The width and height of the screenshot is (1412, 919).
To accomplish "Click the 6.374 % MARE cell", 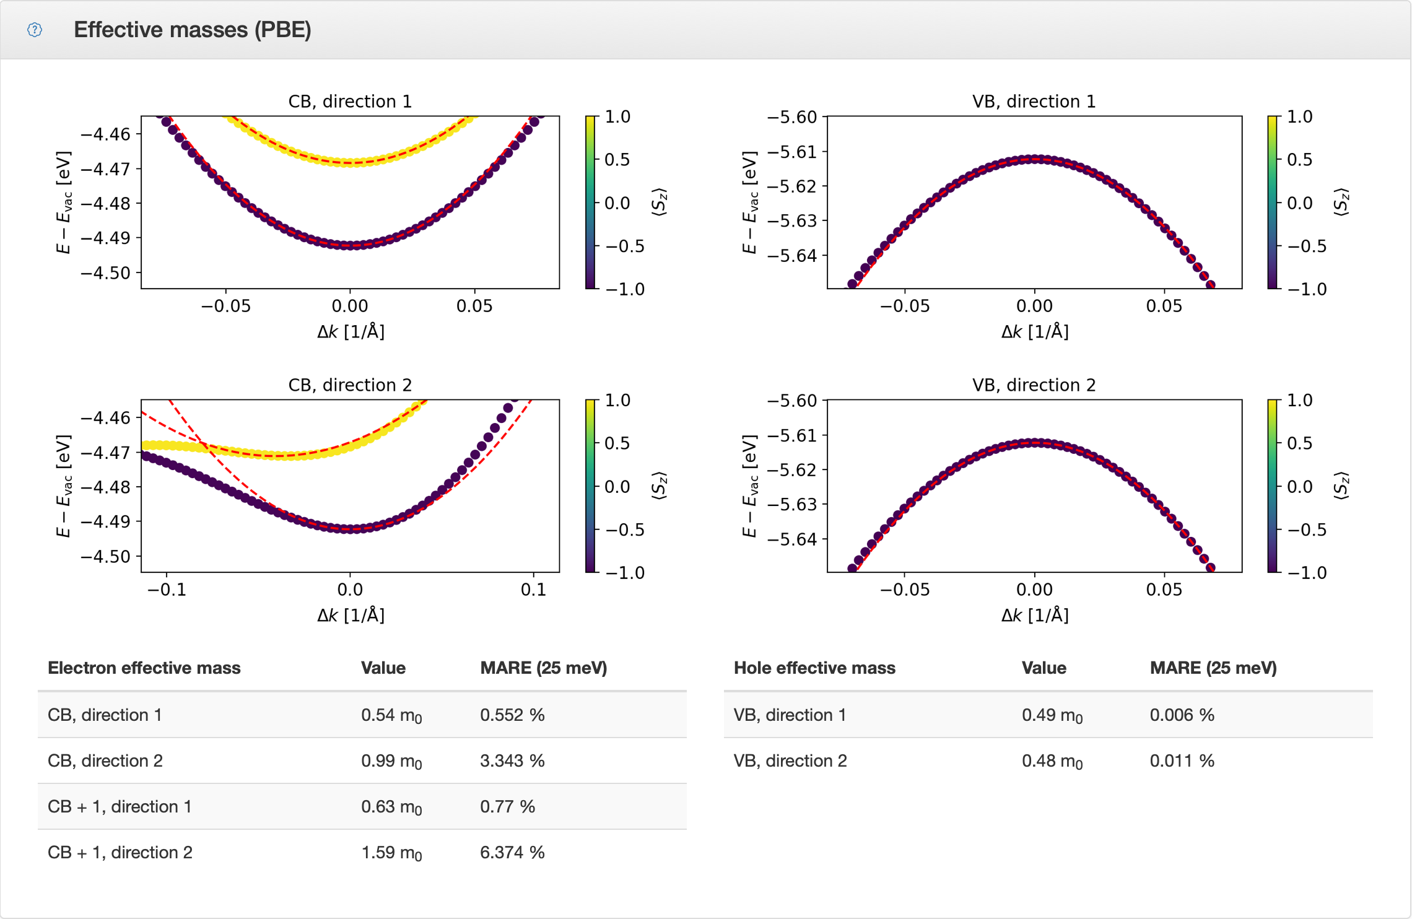I will tap(512, 852).
